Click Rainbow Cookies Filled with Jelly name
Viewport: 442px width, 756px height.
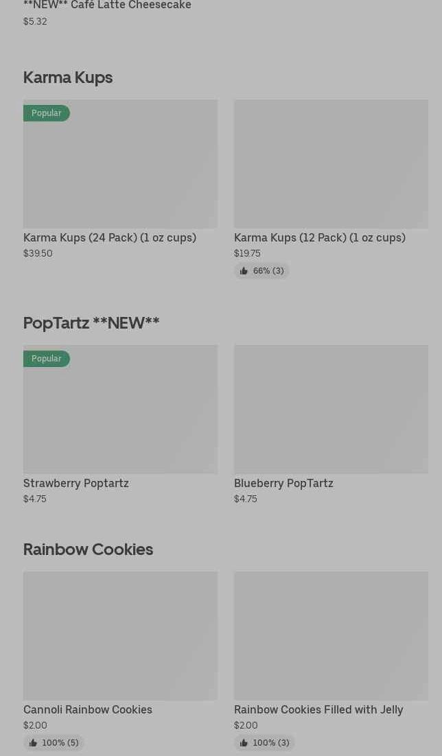[318, 709]
